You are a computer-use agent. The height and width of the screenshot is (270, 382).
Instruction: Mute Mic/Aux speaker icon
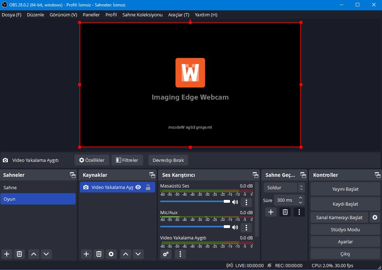pyautogui.click(x=235, y=227)
